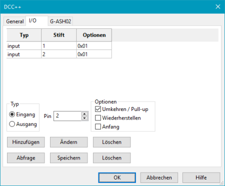This screenshot has width=225, height=186.
Task: Click into the Pin number field
Action: (67, 116)
